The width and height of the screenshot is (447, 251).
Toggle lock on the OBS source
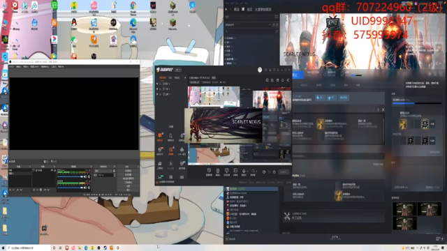pyautogui.click(x=54, y=170)
